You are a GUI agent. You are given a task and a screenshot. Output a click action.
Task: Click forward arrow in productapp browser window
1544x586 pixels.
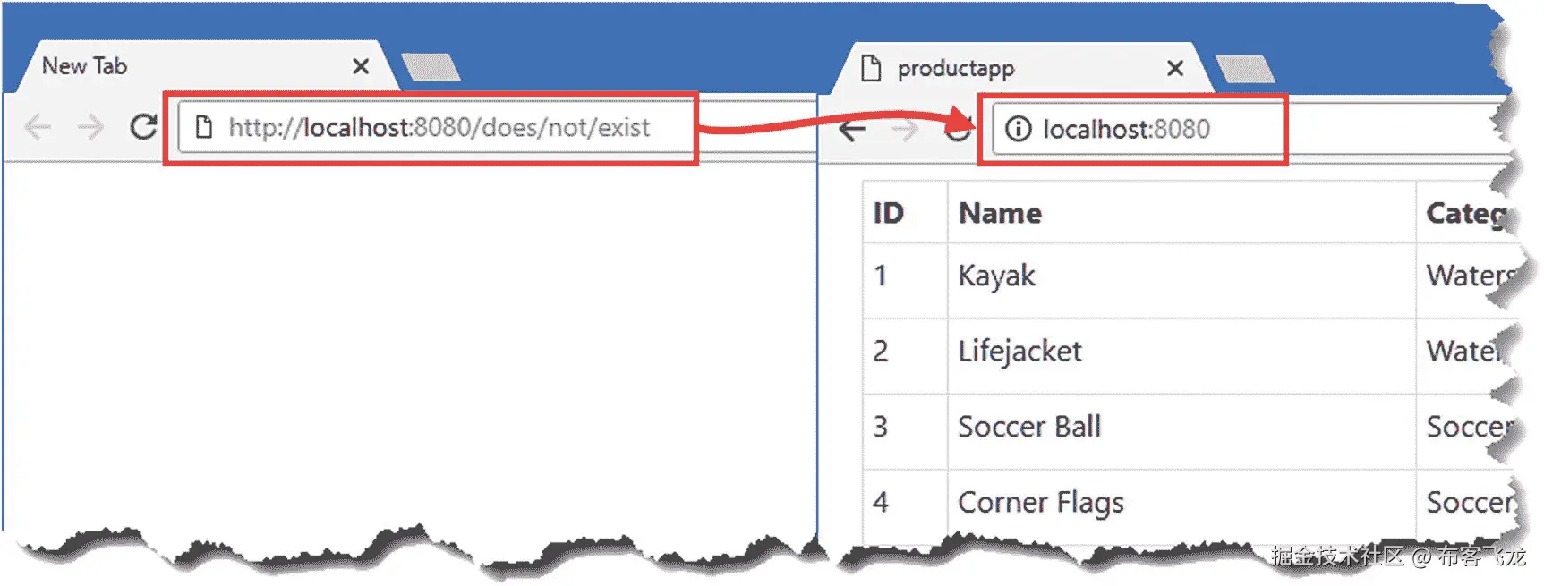pyautogui.click(x=905, y=130)
